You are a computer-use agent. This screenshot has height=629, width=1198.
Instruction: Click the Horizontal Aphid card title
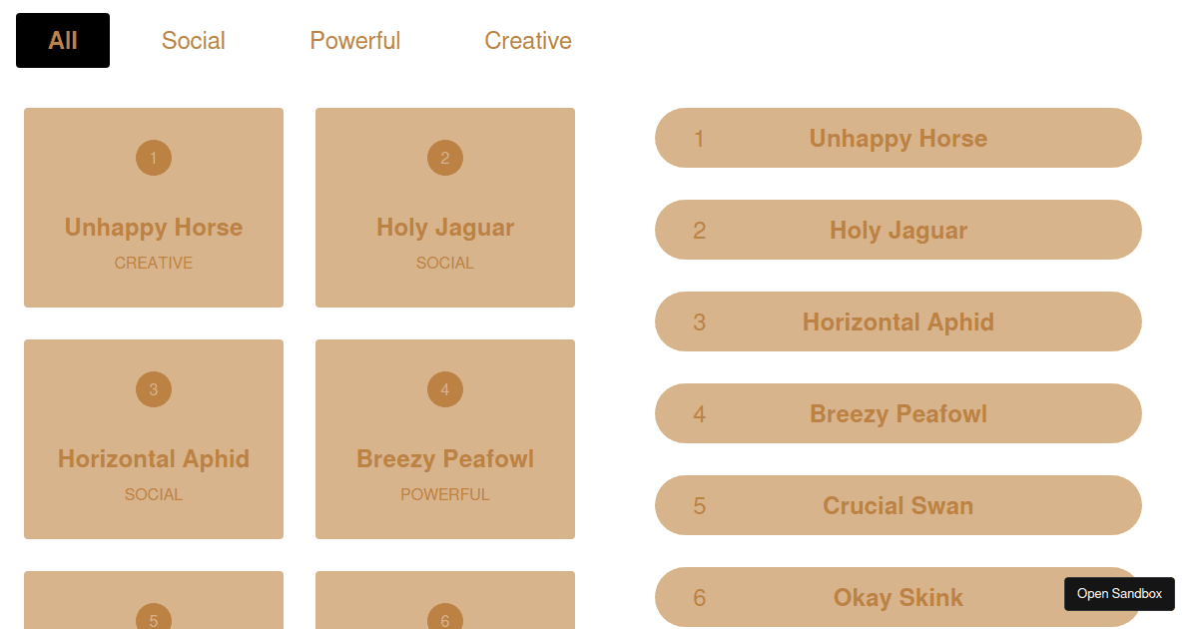(154, 459)
